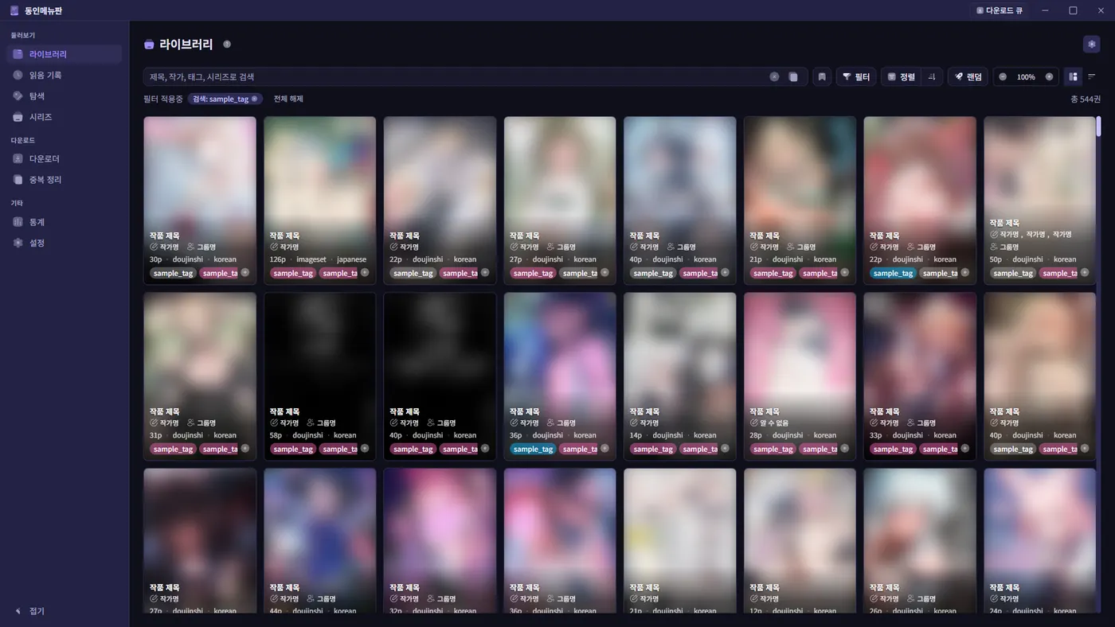Toggle the sort direction arrow
The height and width of the screenshot is (627, 1115).
[932, 77]
